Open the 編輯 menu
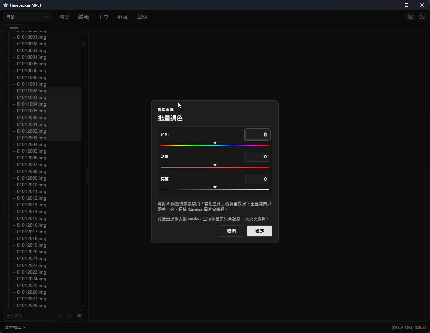430x333 pixels. pyautogui.click(x=84, y=17)
